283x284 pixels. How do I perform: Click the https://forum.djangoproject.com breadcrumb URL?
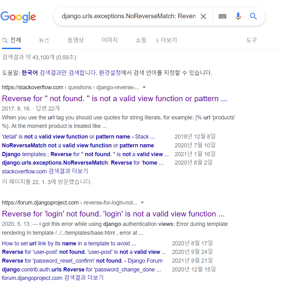(x=40, y=203)
